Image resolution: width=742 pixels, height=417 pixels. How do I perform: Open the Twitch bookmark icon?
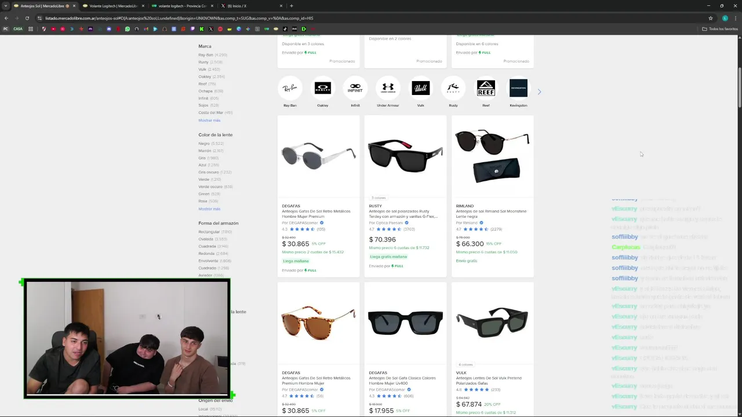(x=192, y=29)
